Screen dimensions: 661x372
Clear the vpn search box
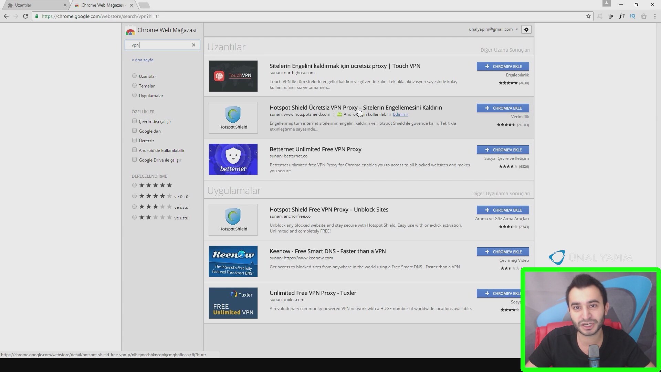pos(193,45)
